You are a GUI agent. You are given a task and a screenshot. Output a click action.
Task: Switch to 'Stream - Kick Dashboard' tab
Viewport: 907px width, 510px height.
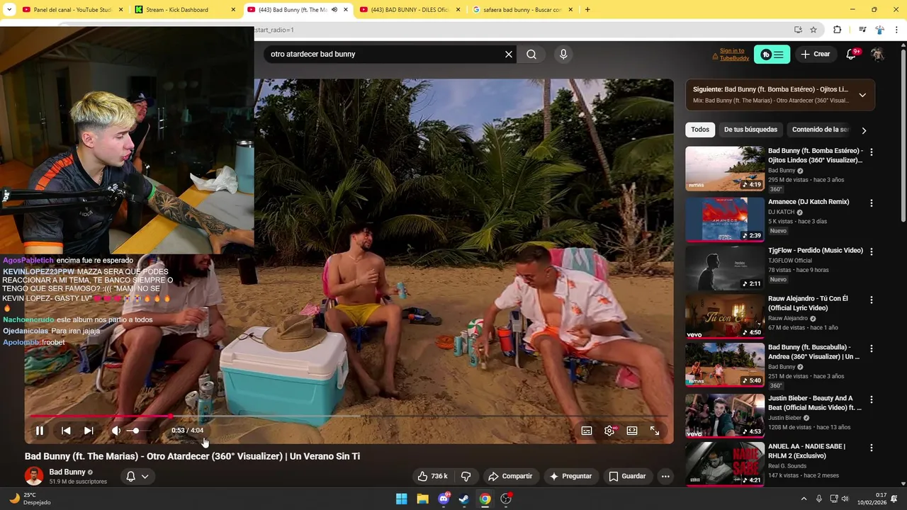[184, 10]
